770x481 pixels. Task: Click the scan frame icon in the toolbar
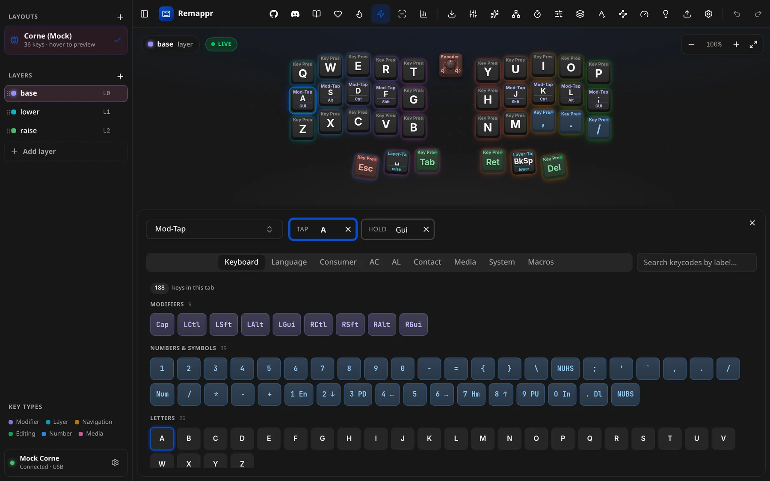click(402, 14)
